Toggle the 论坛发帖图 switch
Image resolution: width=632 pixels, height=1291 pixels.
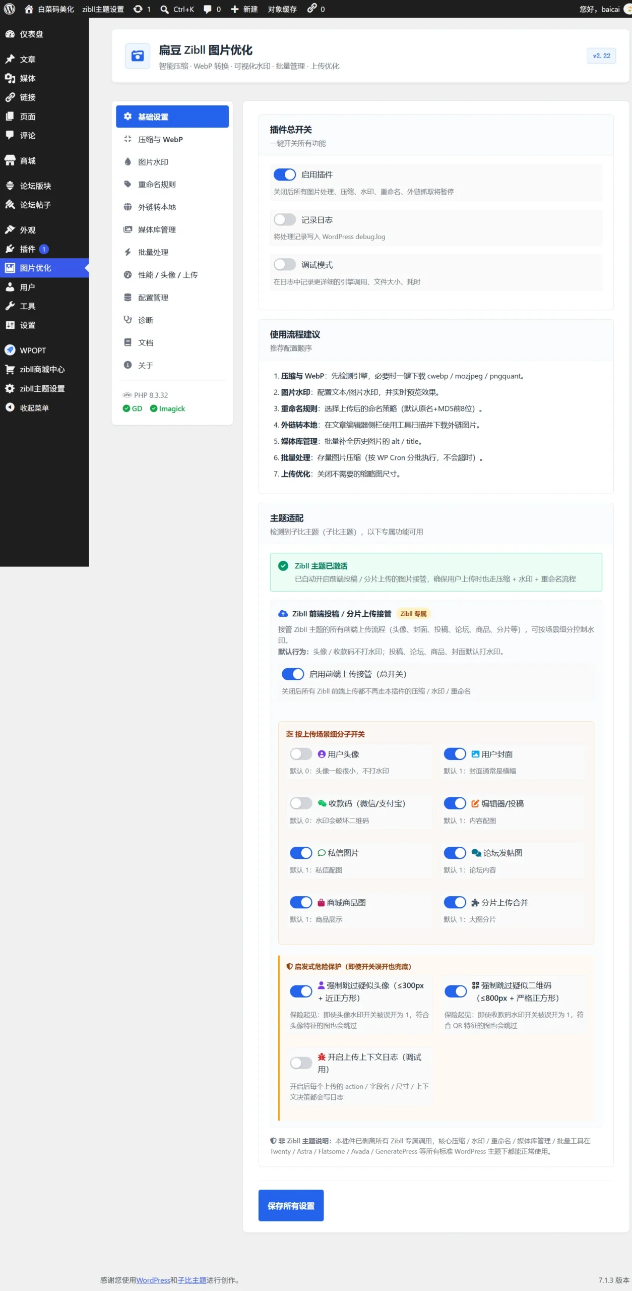(455, 853)
